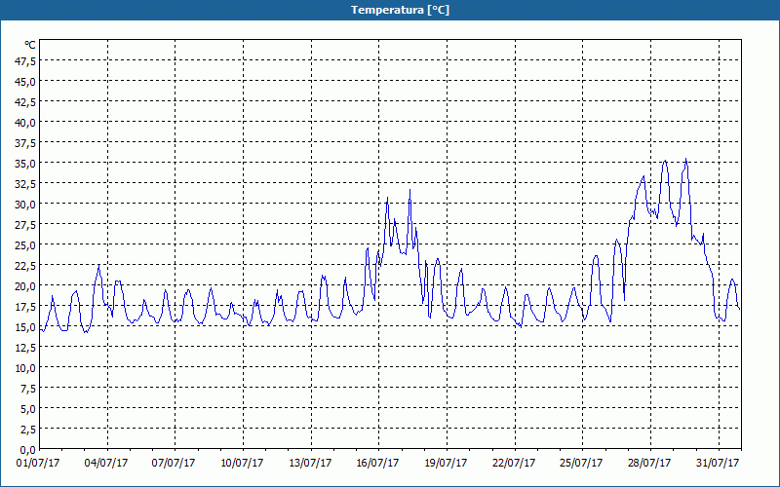The width and height of the screenshot is (780, 487).
Task: Click the 22,5 y-axis label
Action: pos(26,266)
